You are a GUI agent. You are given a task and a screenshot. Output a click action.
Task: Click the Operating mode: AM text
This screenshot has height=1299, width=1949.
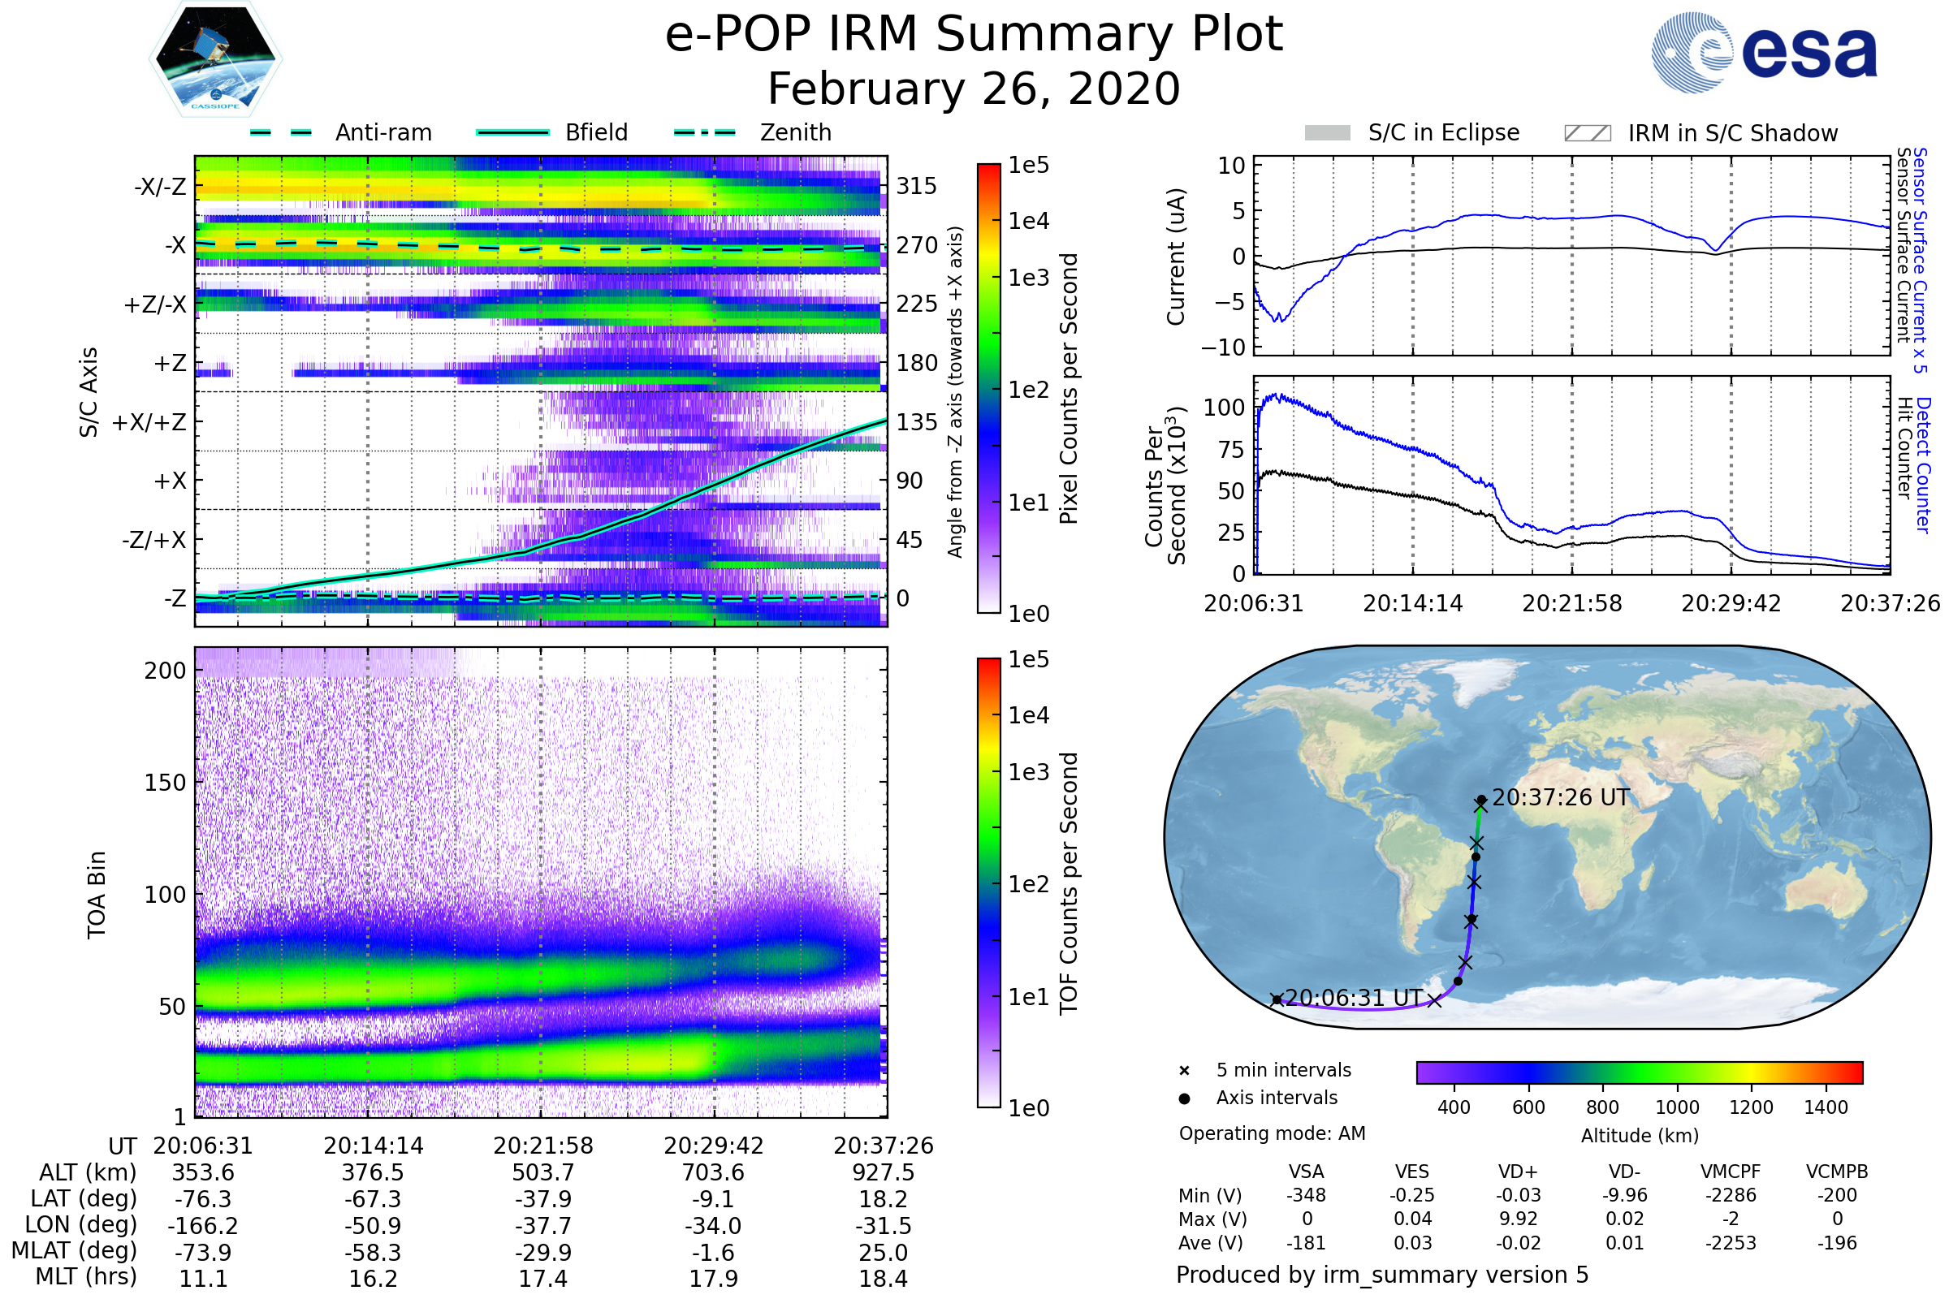click(x=1272, y=1133)
